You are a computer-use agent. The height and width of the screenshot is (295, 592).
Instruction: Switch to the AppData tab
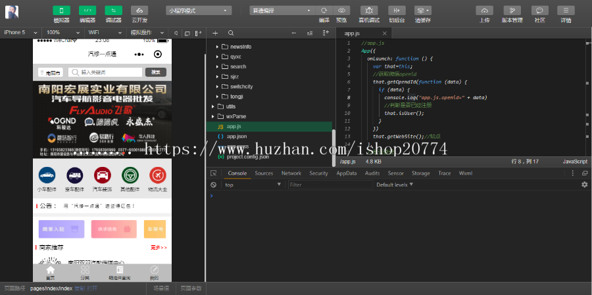pyautogui.click(x=346, y=173)
